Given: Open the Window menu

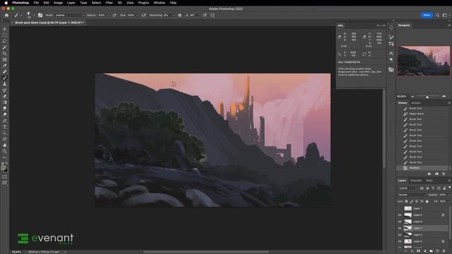Looking at the screenshot, I should pos(159,3).
